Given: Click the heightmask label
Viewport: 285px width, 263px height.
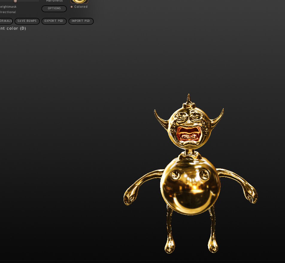Looking at the screenshot, I should (x=8, y=7).
